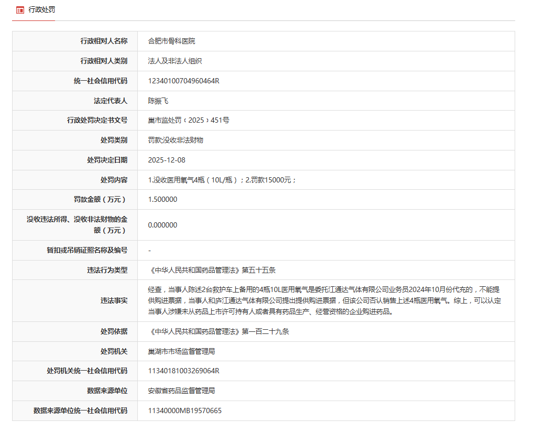The height and width of the screenshot is (432, 533).
Task: Click the 行政相对人类别 label
Action: point(104,61)
